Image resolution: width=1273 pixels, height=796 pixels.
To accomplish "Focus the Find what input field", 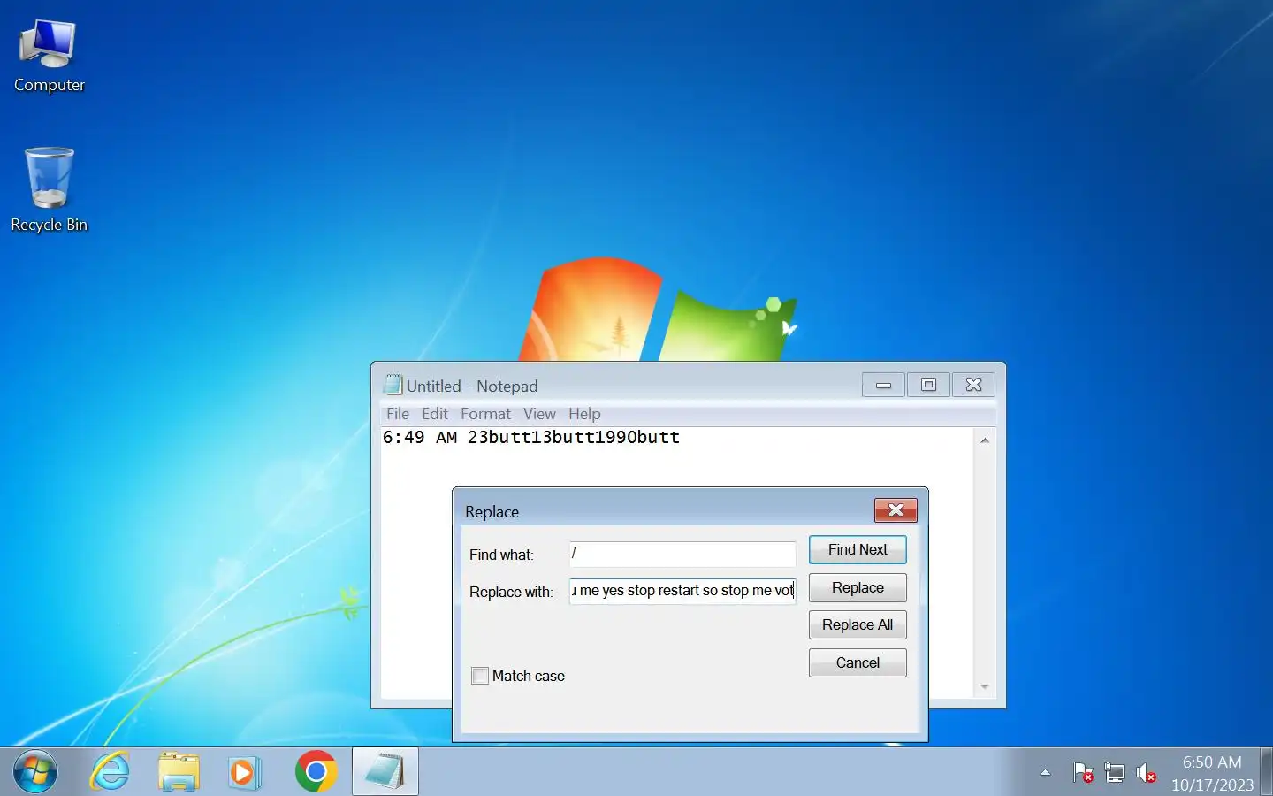I will click(682, 554).
